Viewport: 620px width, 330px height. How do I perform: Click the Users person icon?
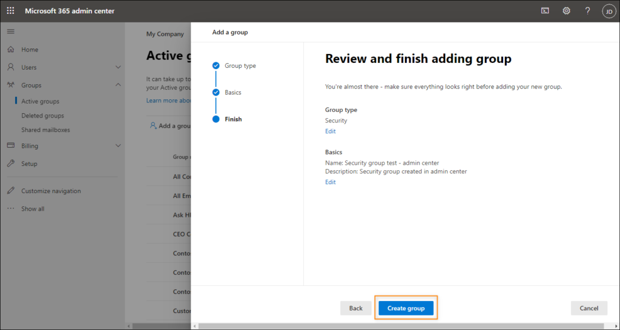tap(11, 67)
